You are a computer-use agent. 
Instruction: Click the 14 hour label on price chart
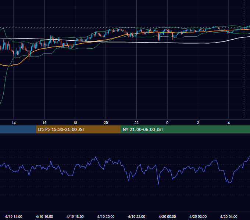tap(14, 123)
